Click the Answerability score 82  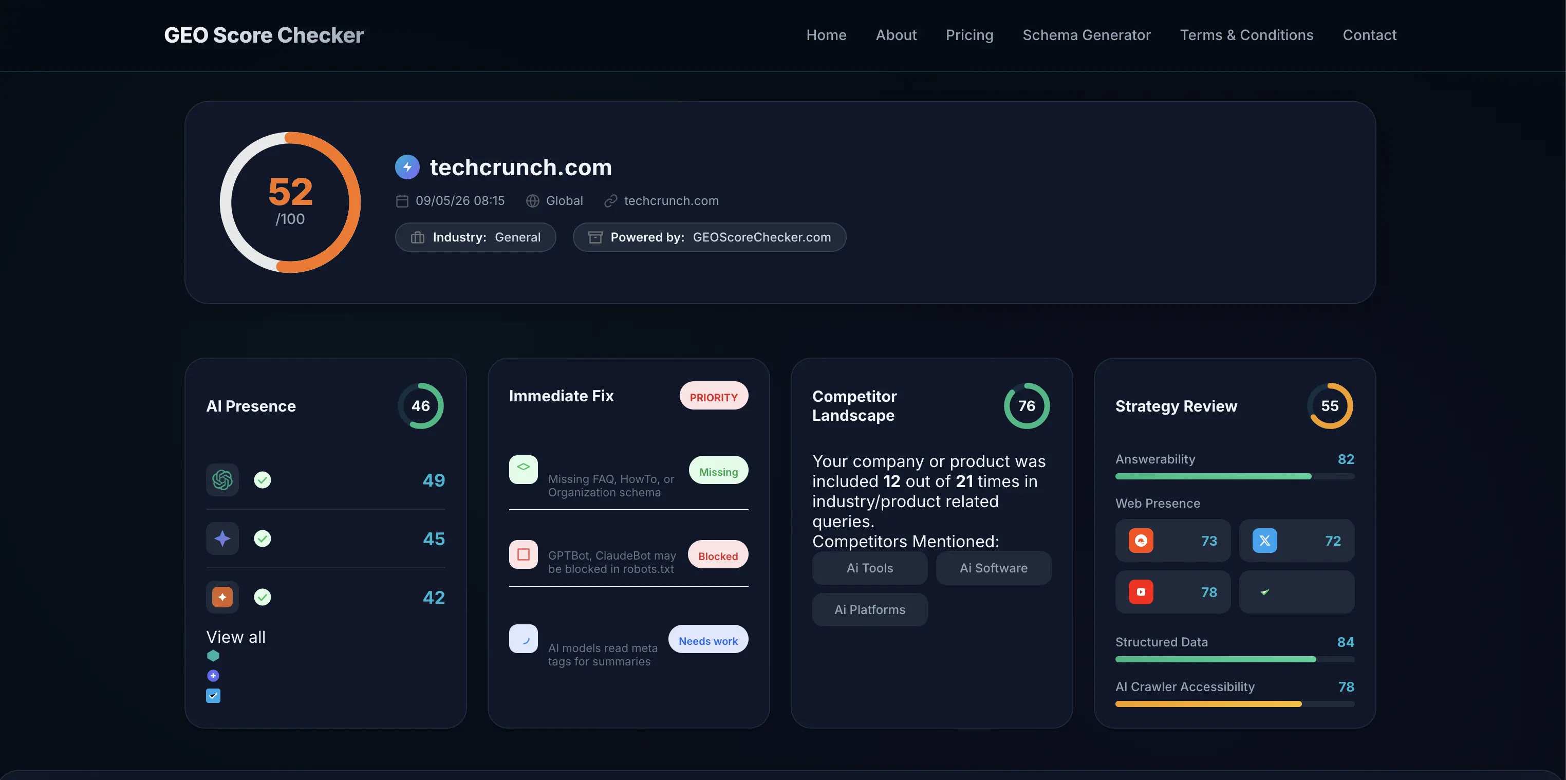click(1346, 459)
